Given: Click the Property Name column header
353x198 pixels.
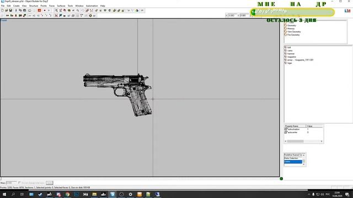Looking at the screenshot, I should (x=295, y=126).
